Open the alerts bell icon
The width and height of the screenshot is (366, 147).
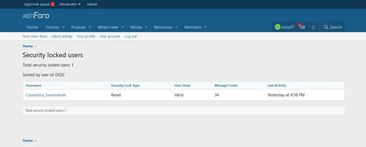click(313, 27)
